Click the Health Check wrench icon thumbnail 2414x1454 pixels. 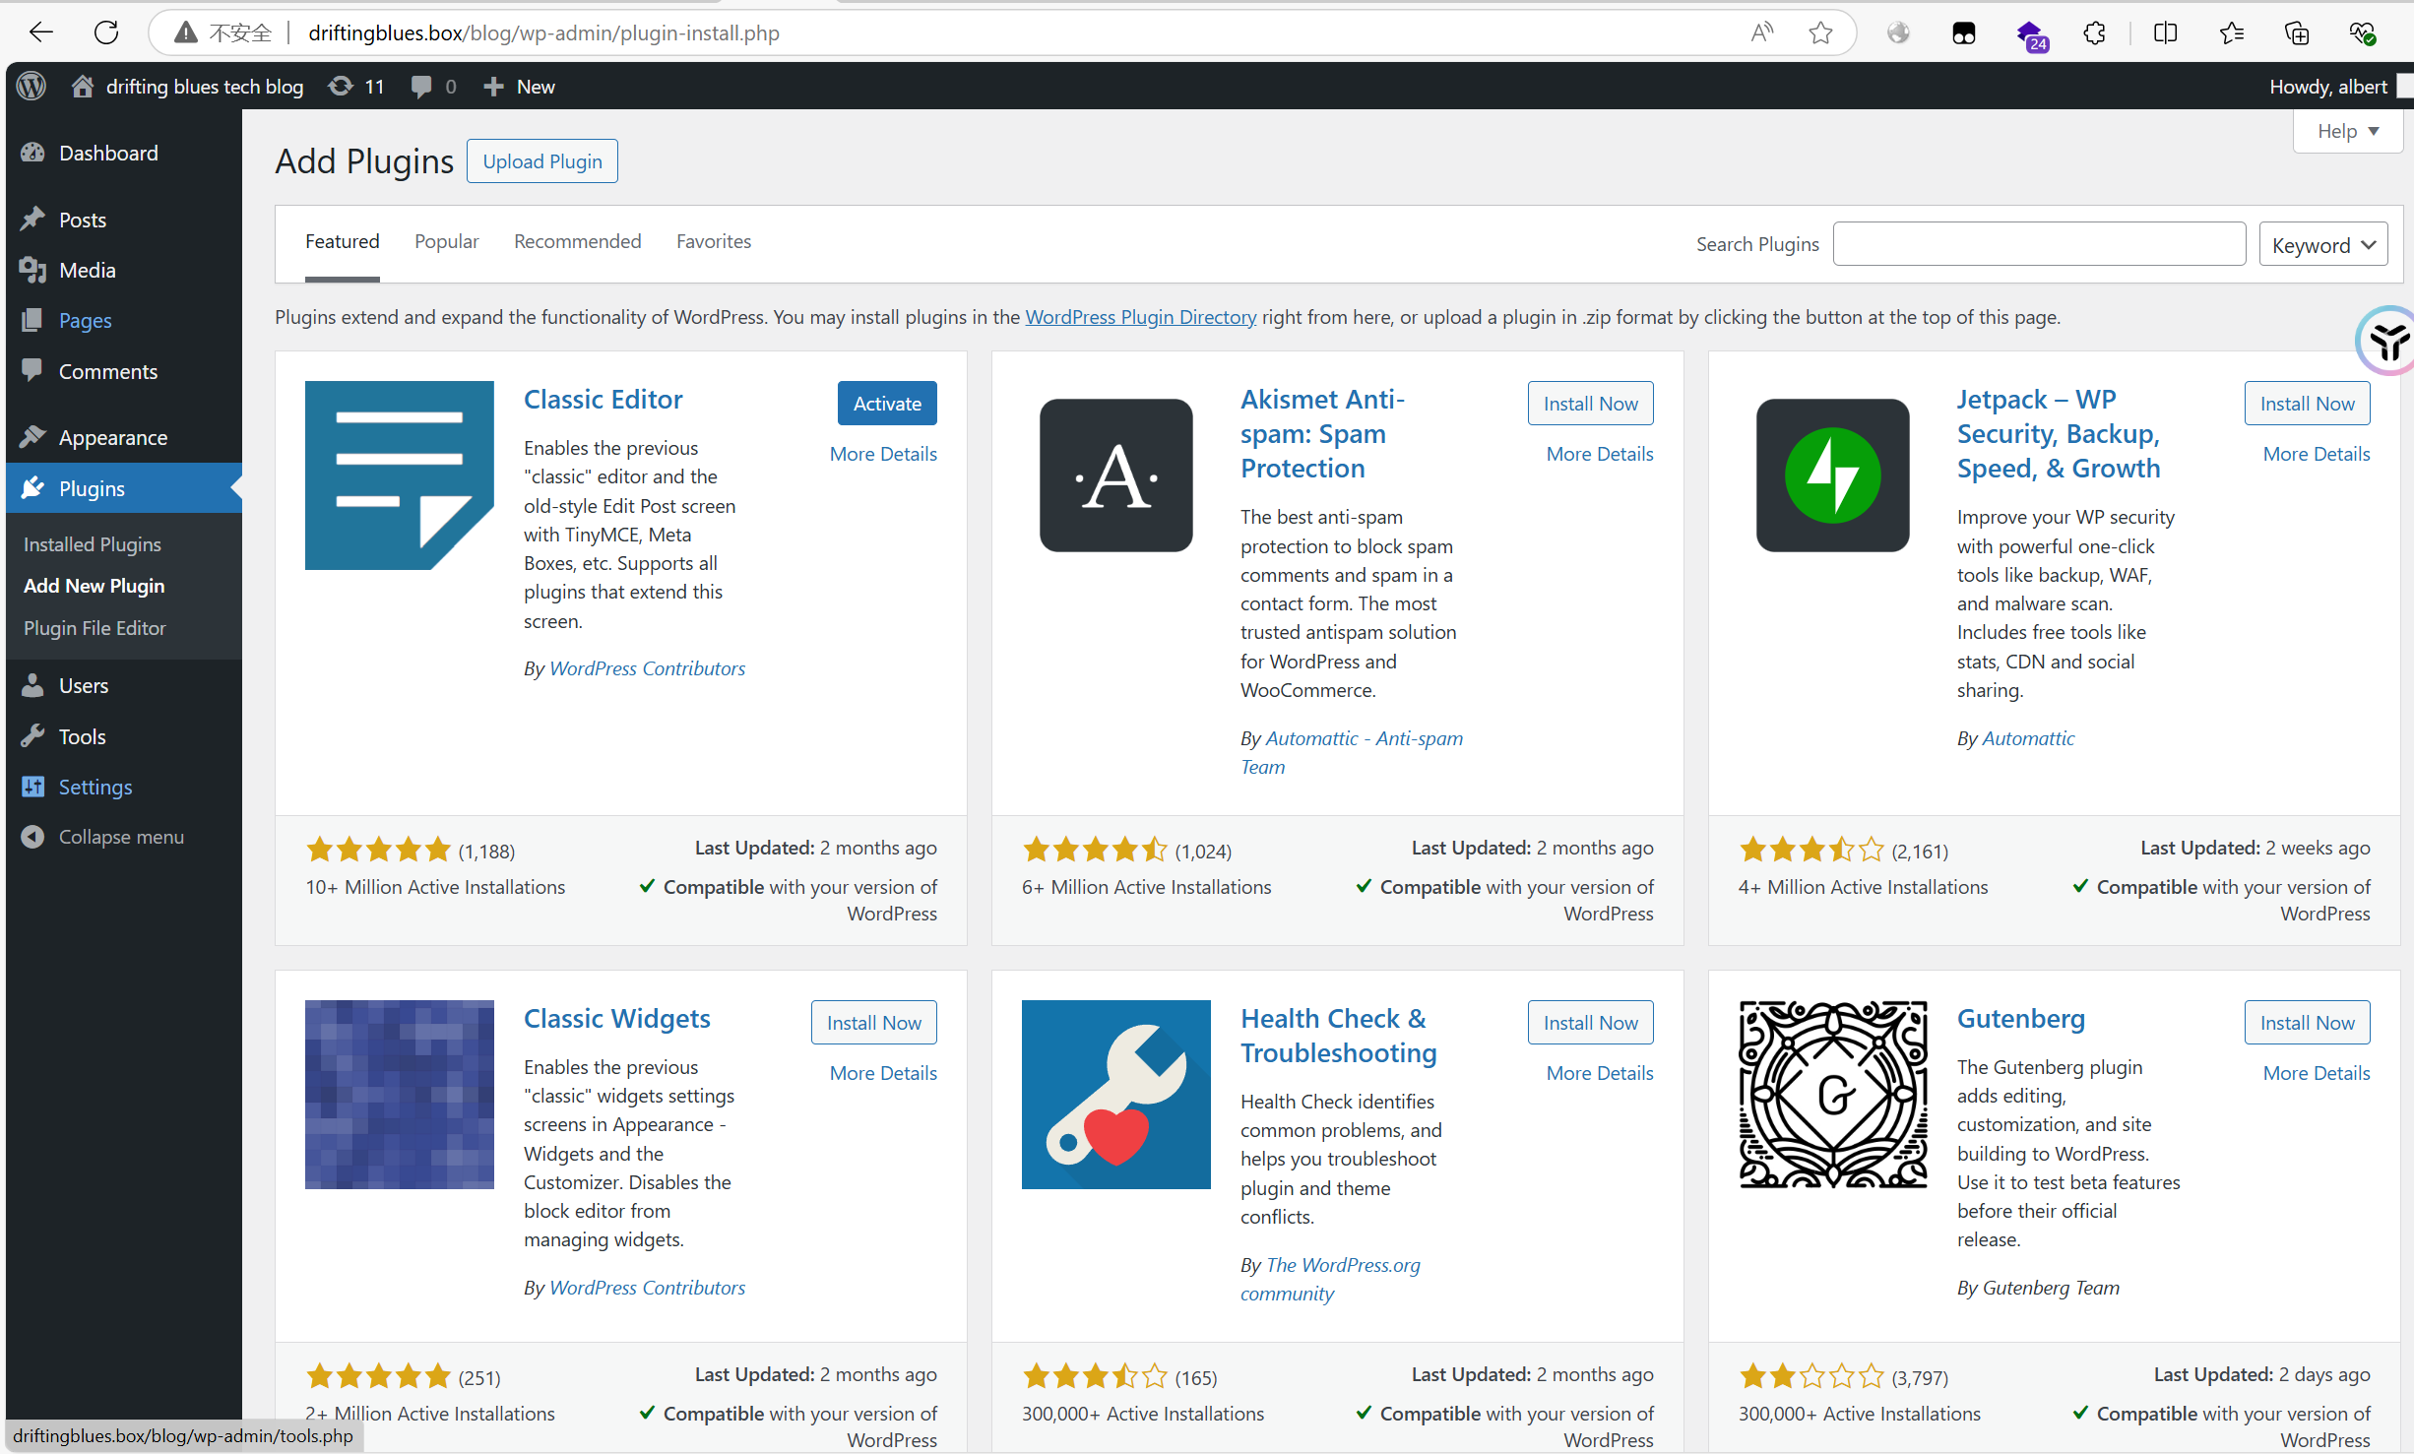pyautogui.click(x=1115, y=1095)
